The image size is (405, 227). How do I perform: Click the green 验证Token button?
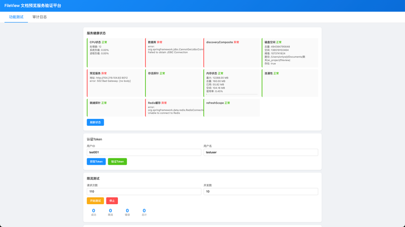(x=117, y=161)
